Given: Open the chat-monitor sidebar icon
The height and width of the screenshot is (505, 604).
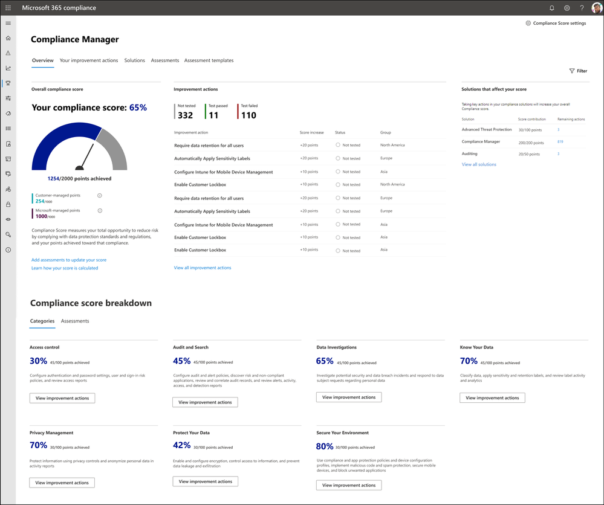Looking at the screenshot, I should tap(8, 174).
